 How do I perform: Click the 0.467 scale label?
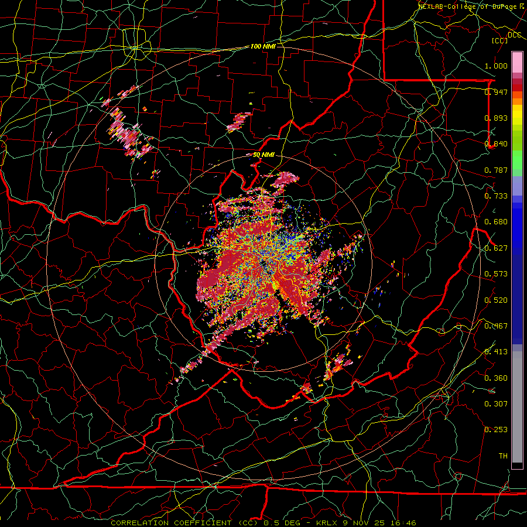496,326
